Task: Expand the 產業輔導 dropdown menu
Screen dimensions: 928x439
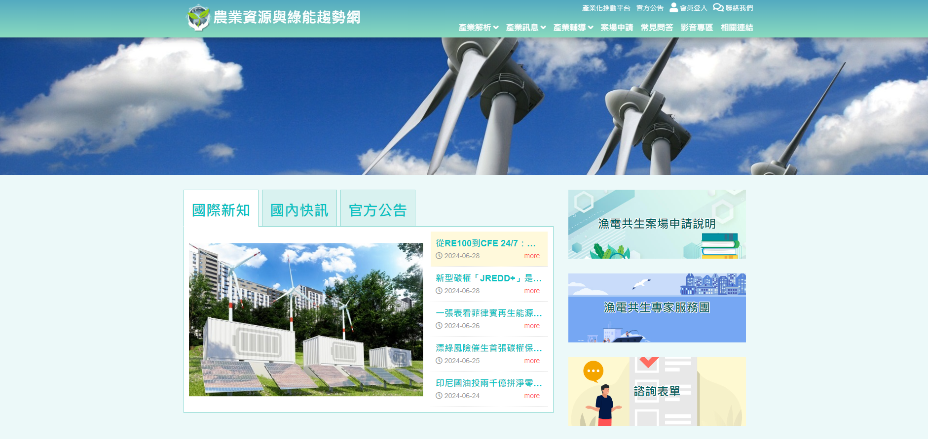Action: coord(573,28)
